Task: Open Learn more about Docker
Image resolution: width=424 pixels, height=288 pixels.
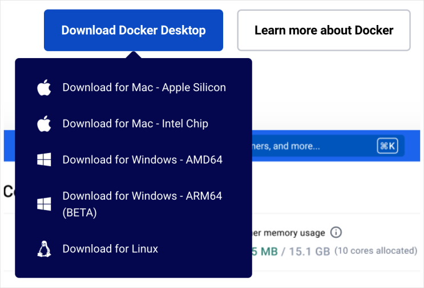Action: 324,30
